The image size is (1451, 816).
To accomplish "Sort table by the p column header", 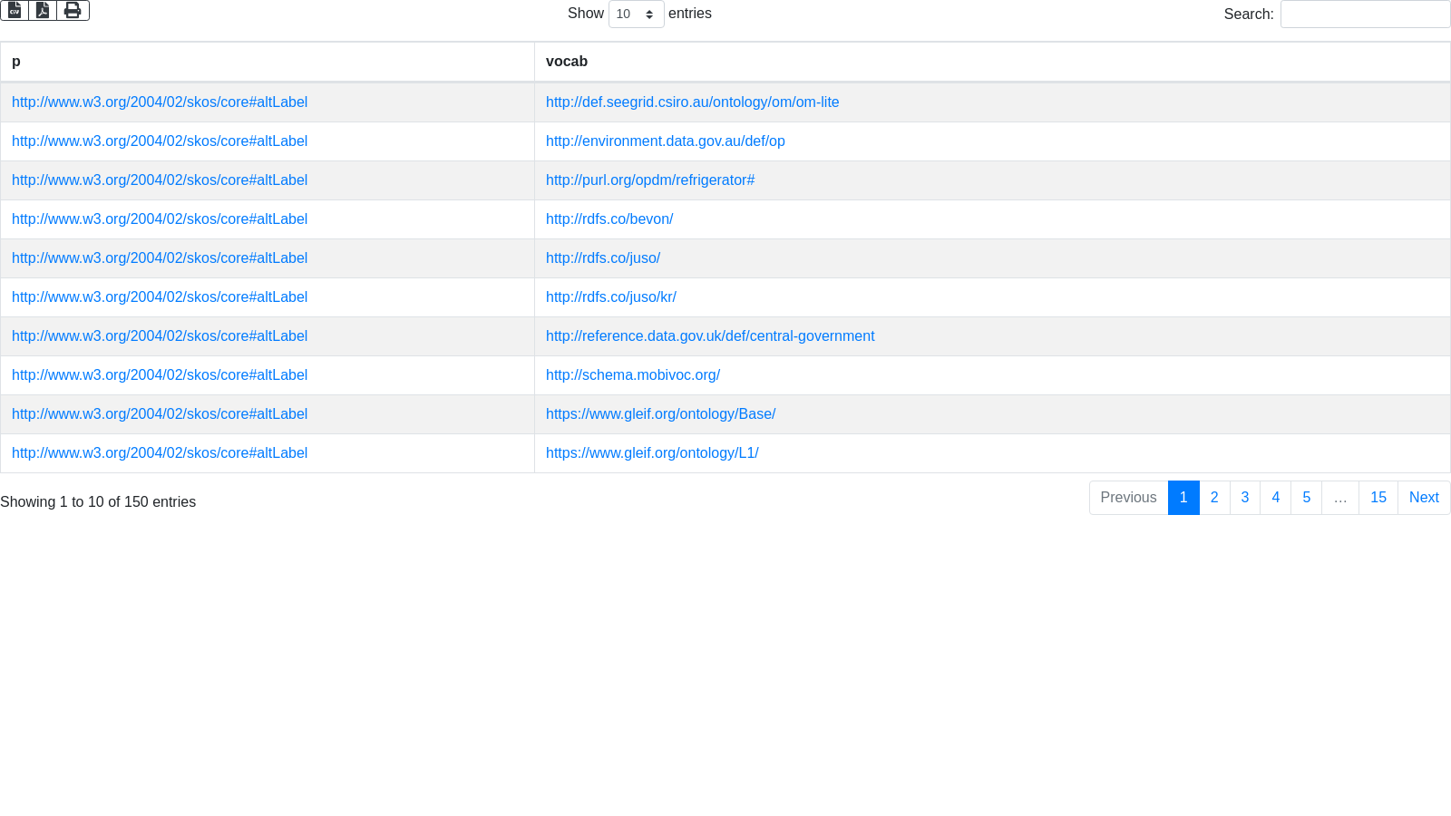I will click(16, 62).
